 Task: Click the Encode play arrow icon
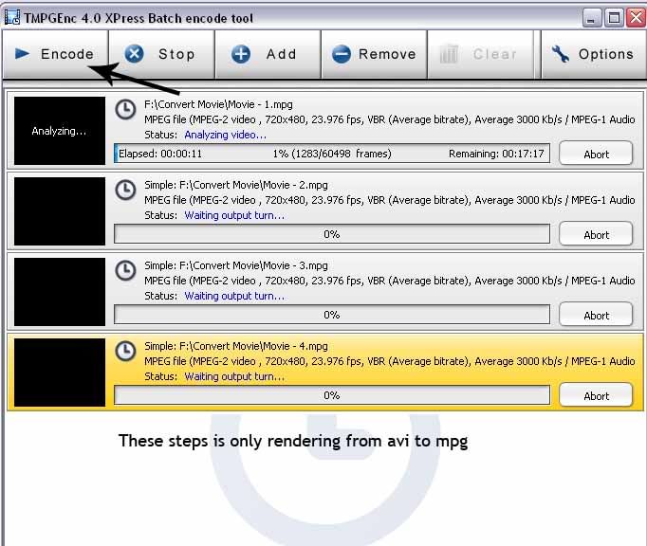click(x=22, y=54)
